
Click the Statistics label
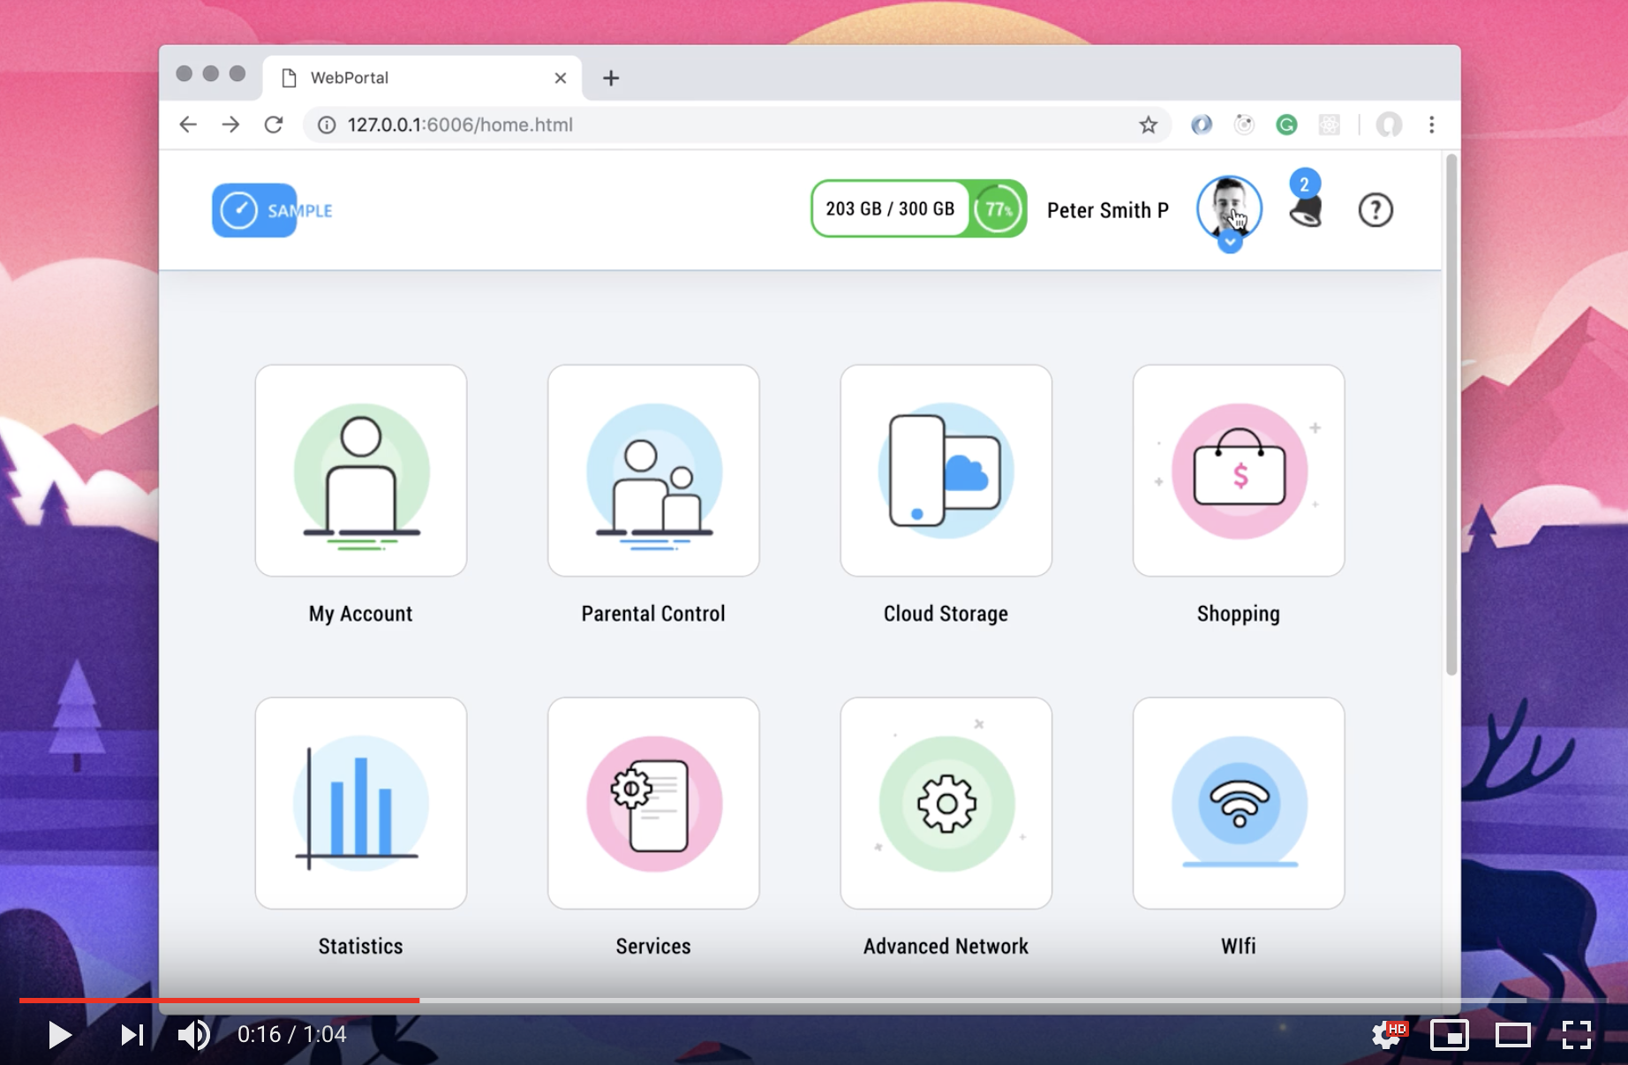361,947
